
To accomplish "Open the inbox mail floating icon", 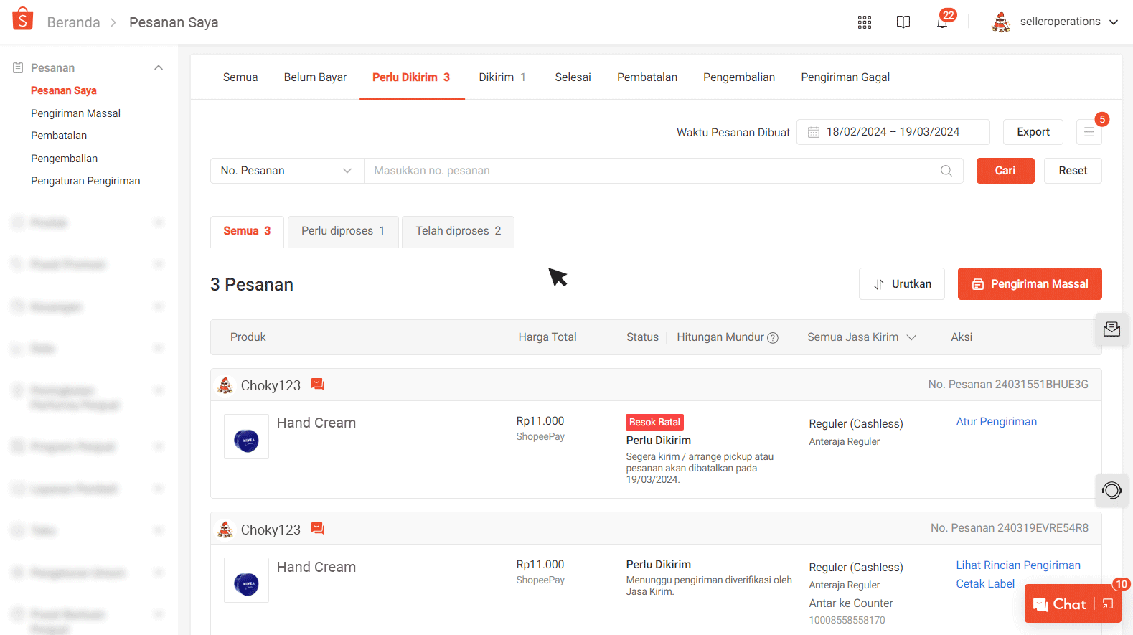I will coord(1112,329).
